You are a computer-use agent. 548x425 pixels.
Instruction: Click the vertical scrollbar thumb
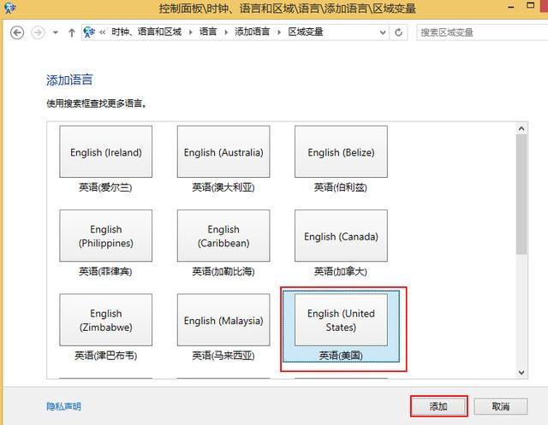pos(521,194)
